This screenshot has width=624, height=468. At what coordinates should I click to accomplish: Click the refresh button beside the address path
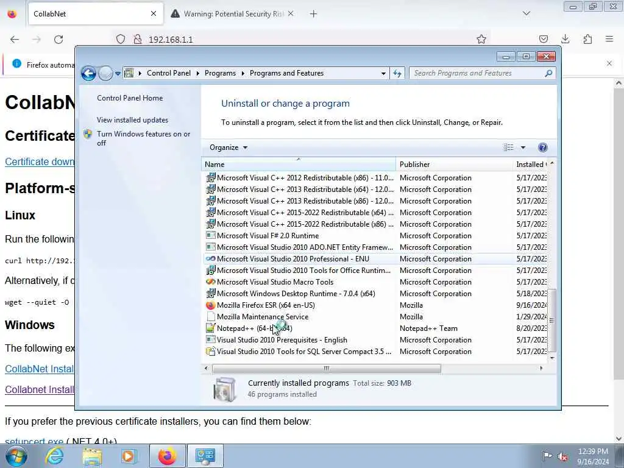click(397, 73)
